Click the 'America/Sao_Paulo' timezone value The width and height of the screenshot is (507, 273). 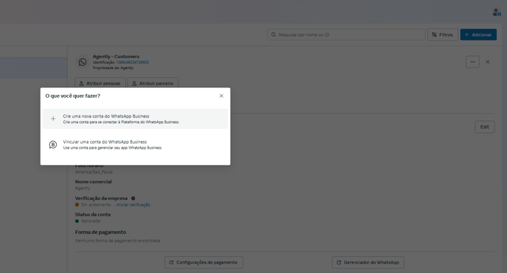(x=94, y=172)
